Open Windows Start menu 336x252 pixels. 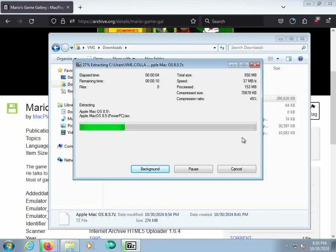(9, 245)
